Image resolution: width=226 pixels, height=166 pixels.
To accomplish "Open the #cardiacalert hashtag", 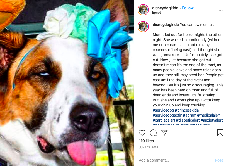I will click(164, 120).
